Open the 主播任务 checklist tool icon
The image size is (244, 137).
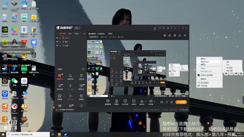81,77
